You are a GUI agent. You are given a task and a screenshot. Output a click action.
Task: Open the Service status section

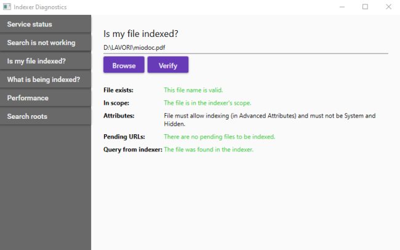tap(46, 24)
